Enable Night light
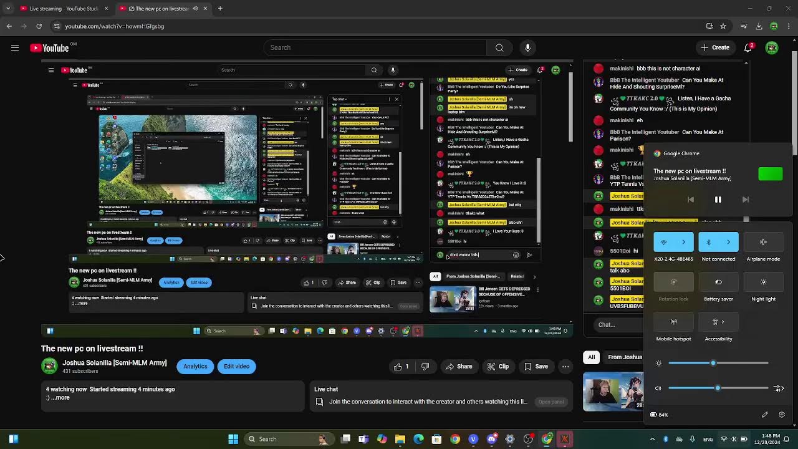Image resolution: width=798 pixels, height=449 pixels. [763, 282]
